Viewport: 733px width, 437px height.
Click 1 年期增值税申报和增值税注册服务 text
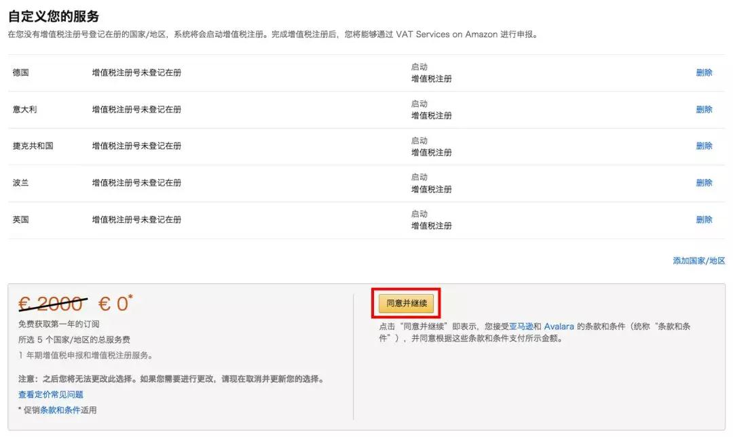[x=86, y=355]
